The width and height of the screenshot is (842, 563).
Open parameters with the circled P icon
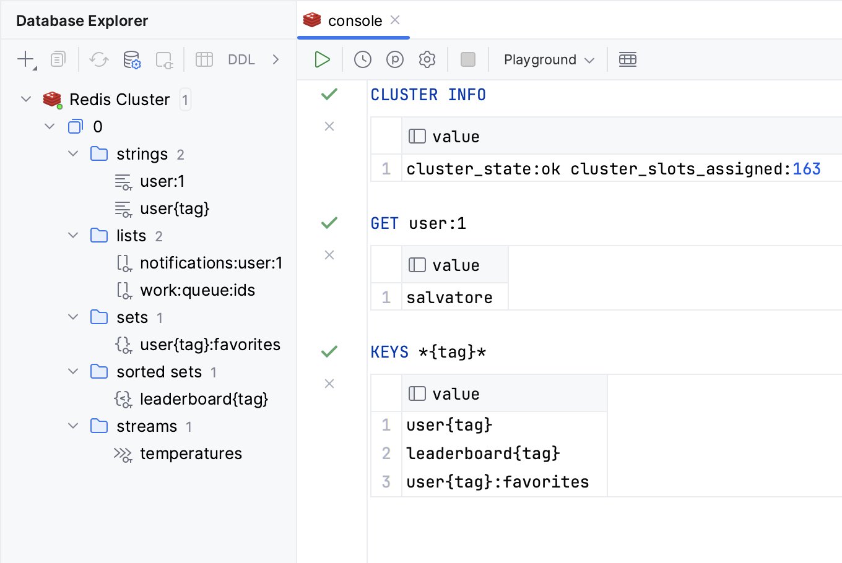394,59
